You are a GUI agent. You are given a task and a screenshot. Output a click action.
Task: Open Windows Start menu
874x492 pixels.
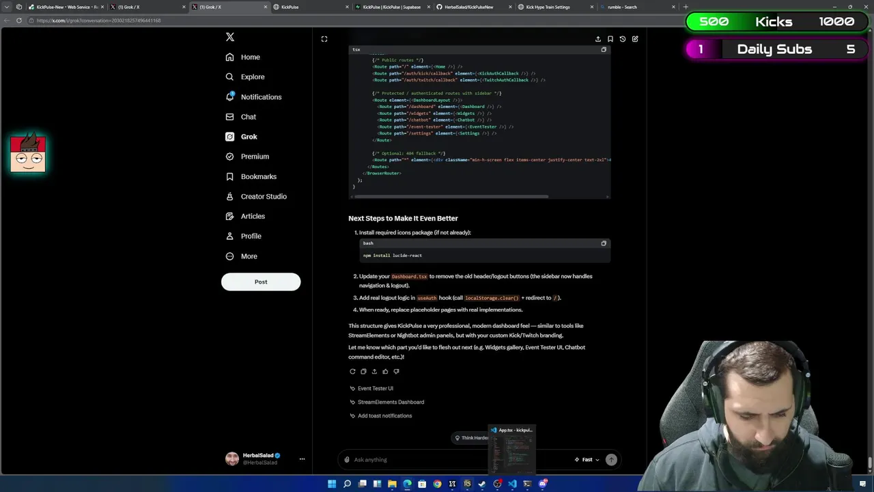pos(332,484)
